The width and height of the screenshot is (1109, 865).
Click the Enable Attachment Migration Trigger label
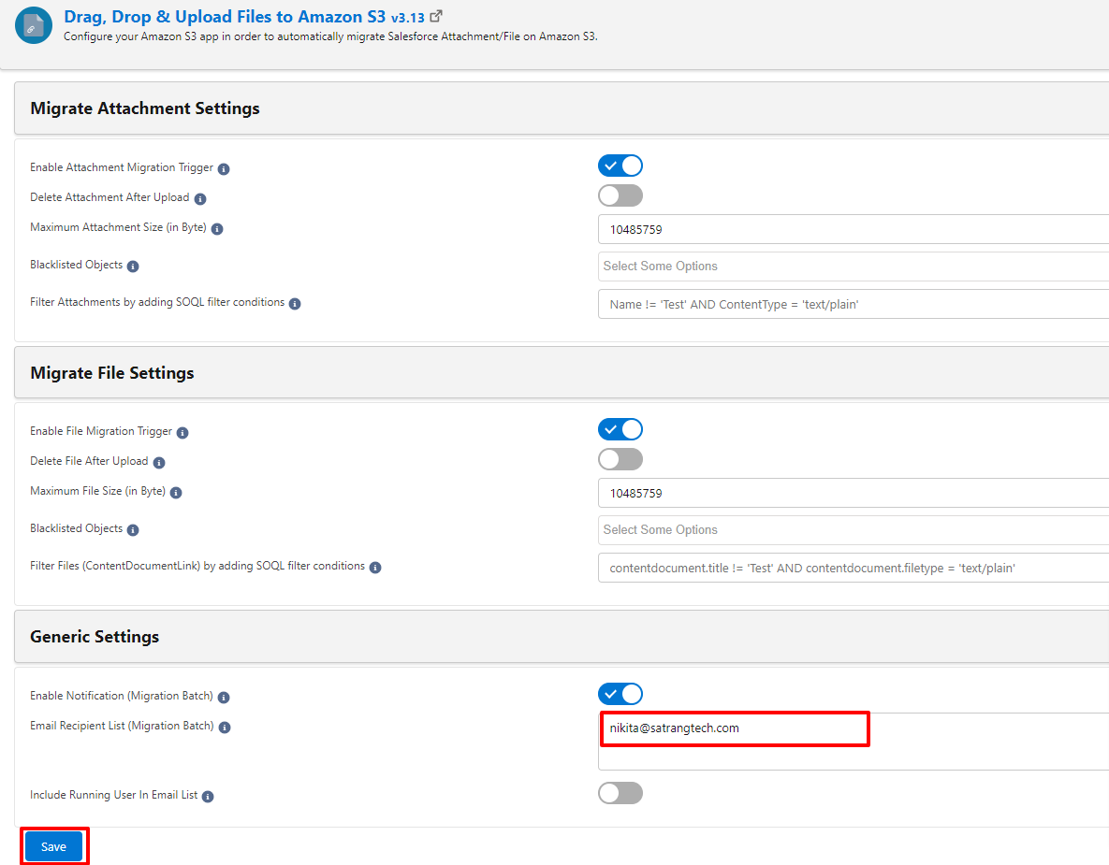(122, 167)
